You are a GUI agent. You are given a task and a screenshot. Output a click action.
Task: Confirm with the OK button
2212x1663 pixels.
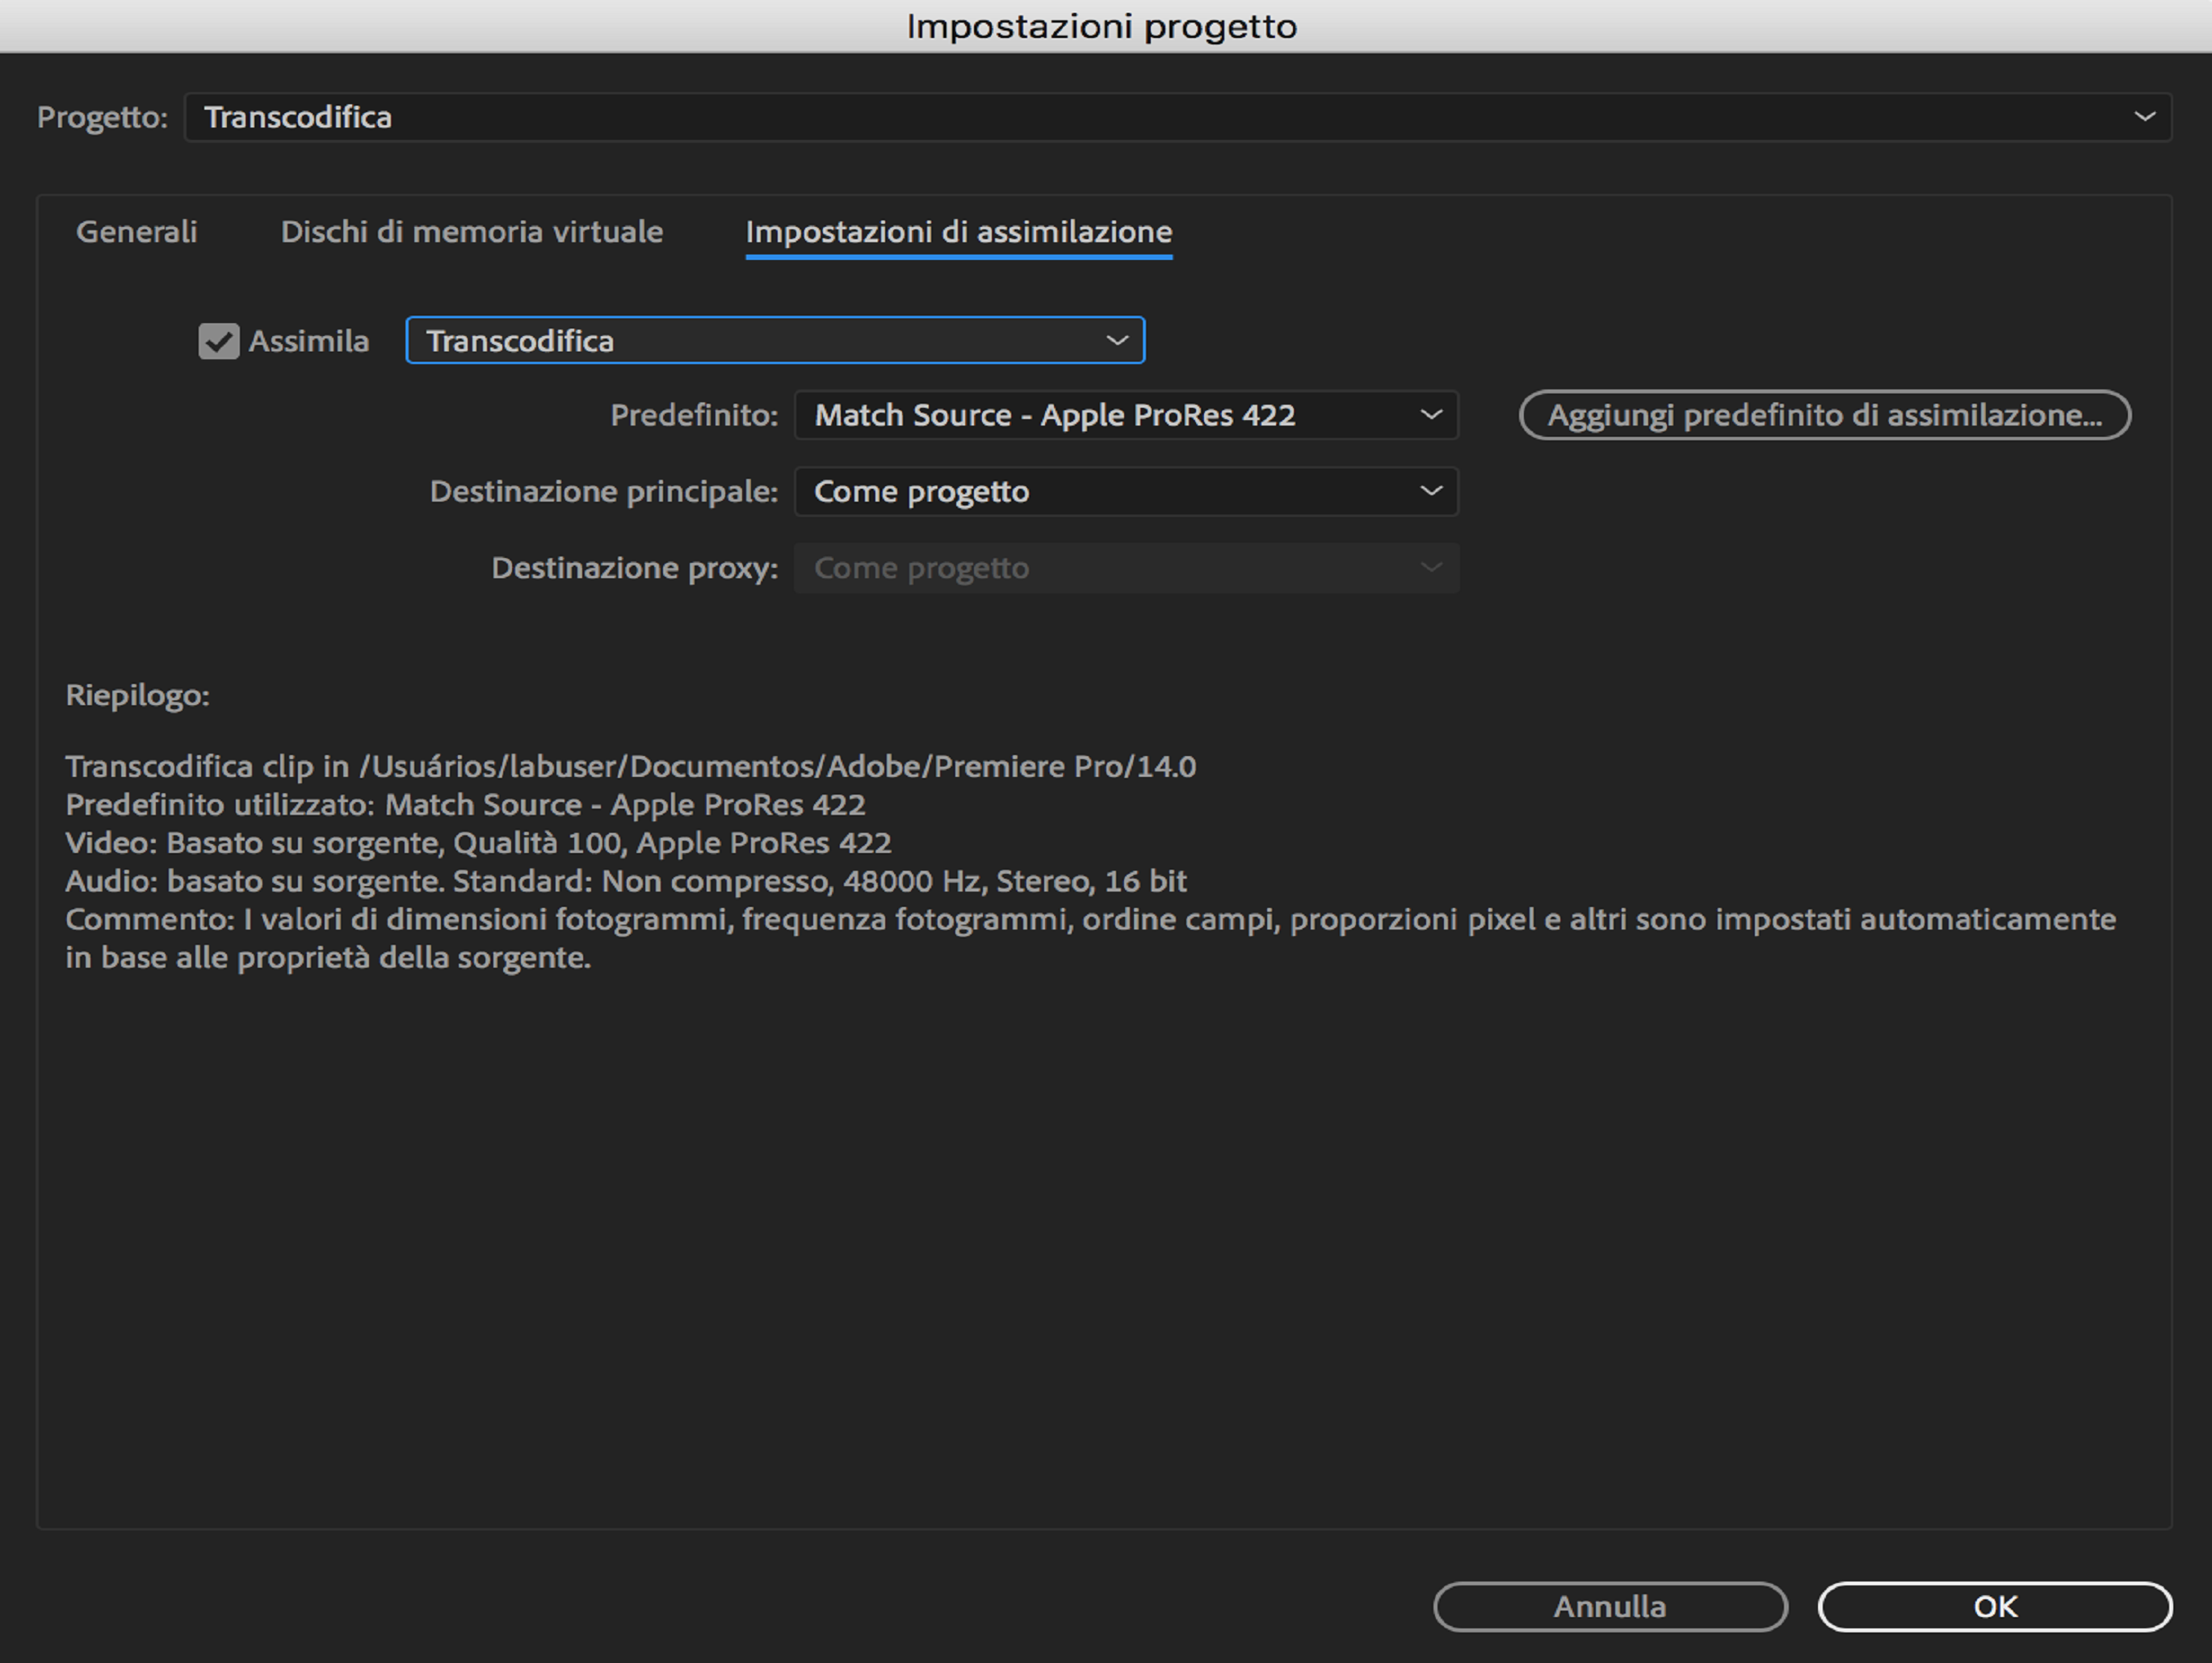[1994, 1606]
